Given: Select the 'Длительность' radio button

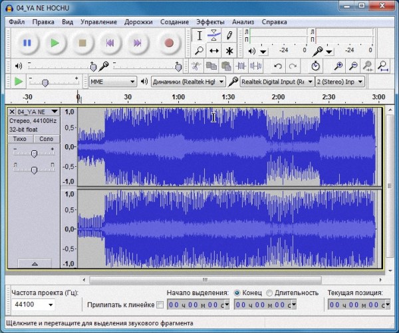Looking at the screenshot, I should (x=269, y=292).
